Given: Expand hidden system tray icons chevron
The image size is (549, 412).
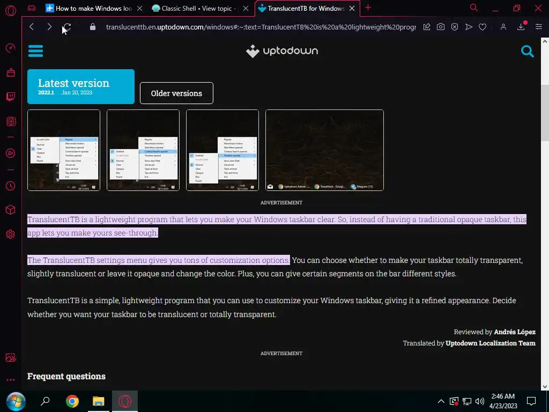Looking at the screenshot, I should click(441, 401).
